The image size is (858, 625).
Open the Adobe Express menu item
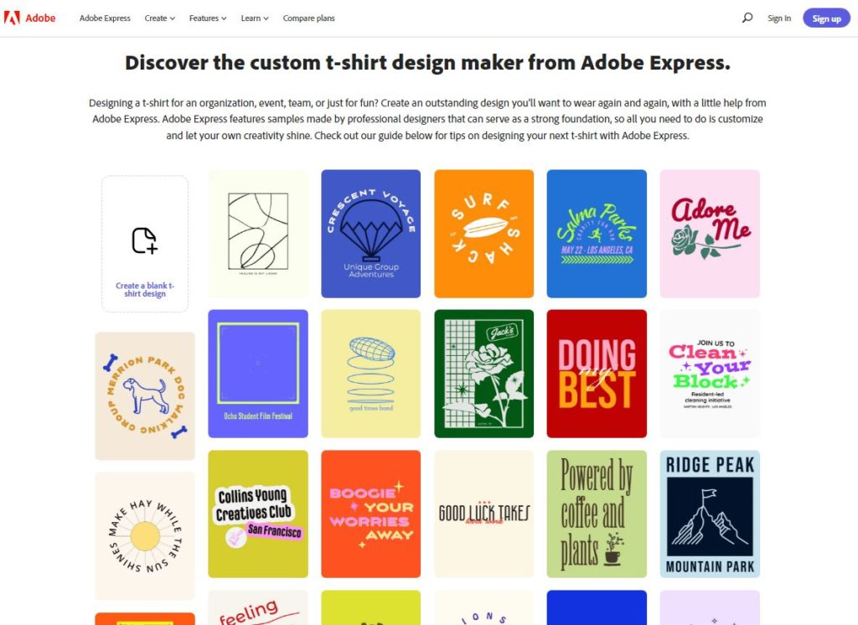[105, 18]
